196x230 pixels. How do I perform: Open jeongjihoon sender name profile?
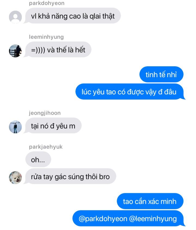point(45,113)
